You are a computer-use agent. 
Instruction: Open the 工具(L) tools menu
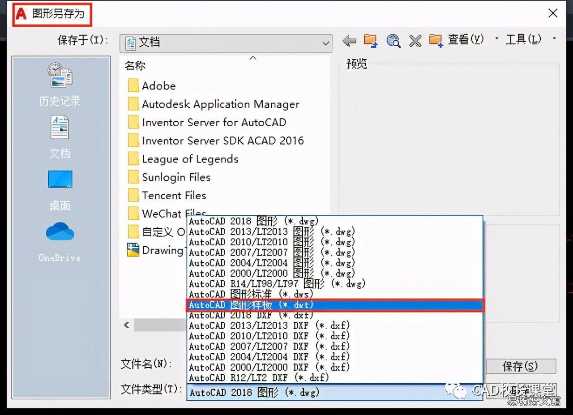pos(523,39)
